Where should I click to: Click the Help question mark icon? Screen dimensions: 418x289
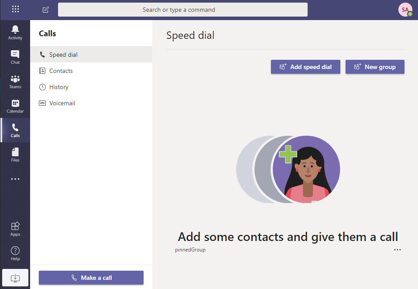(x=15, y=253)
